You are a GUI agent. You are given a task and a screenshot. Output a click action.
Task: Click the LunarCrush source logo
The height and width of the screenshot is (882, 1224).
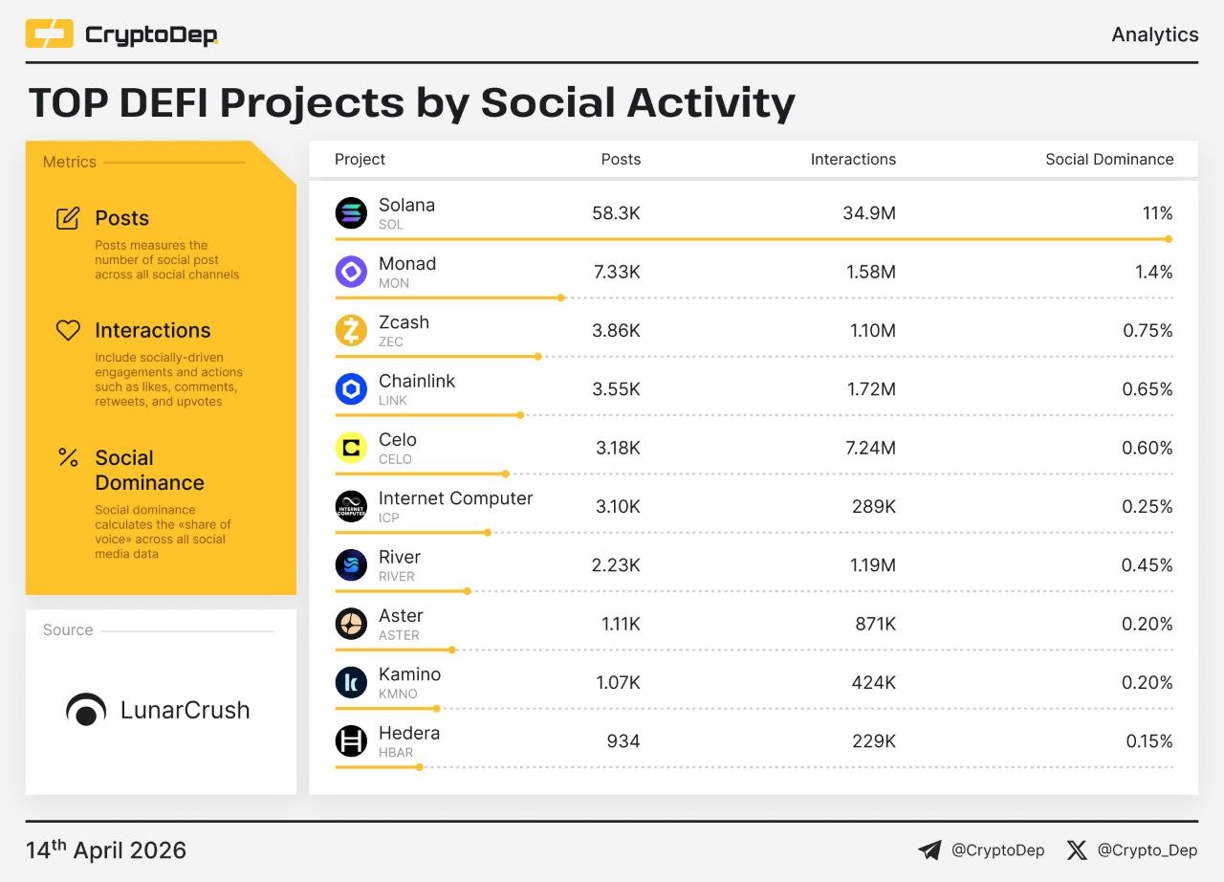(159, 711)
